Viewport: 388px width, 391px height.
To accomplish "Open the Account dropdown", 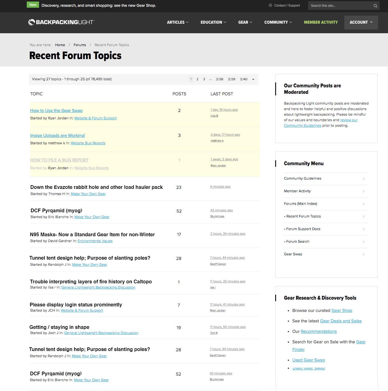I will (361, 22).
